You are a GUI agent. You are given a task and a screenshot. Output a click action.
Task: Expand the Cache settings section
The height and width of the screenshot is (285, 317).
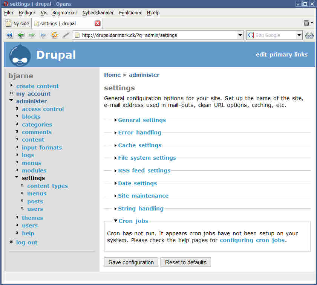click(x=139, y=145)
